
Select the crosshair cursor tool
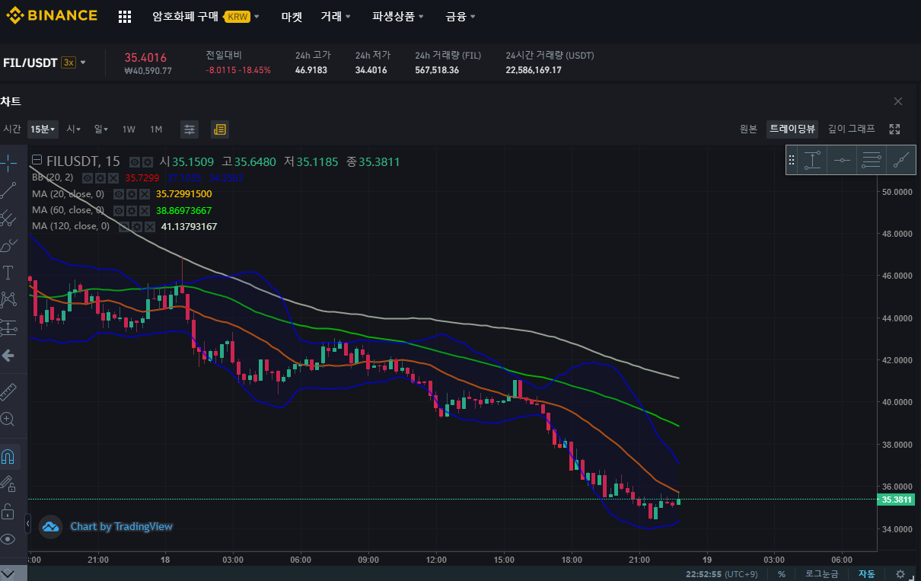click(8, 162)
